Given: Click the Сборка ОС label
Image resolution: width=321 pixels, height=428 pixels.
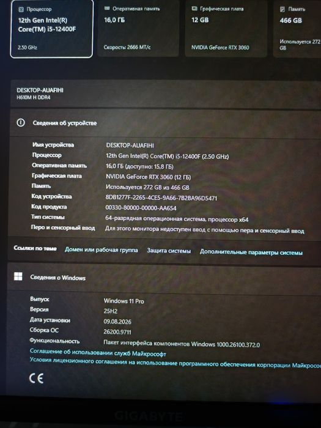Looking at the screenshot, I should coord(44,330).
